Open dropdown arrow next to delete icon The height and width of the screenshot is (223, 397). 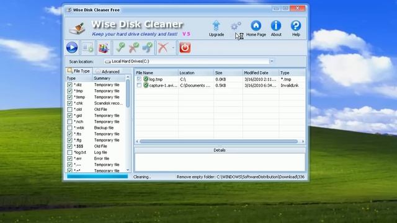click(173, 48)
